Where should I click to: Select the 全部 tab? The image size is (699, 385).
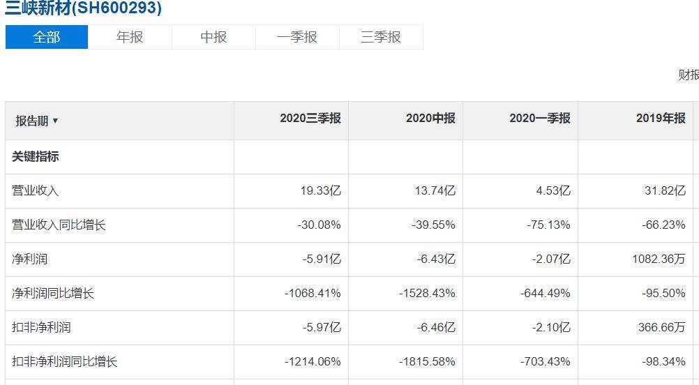[x=46, y=37]
